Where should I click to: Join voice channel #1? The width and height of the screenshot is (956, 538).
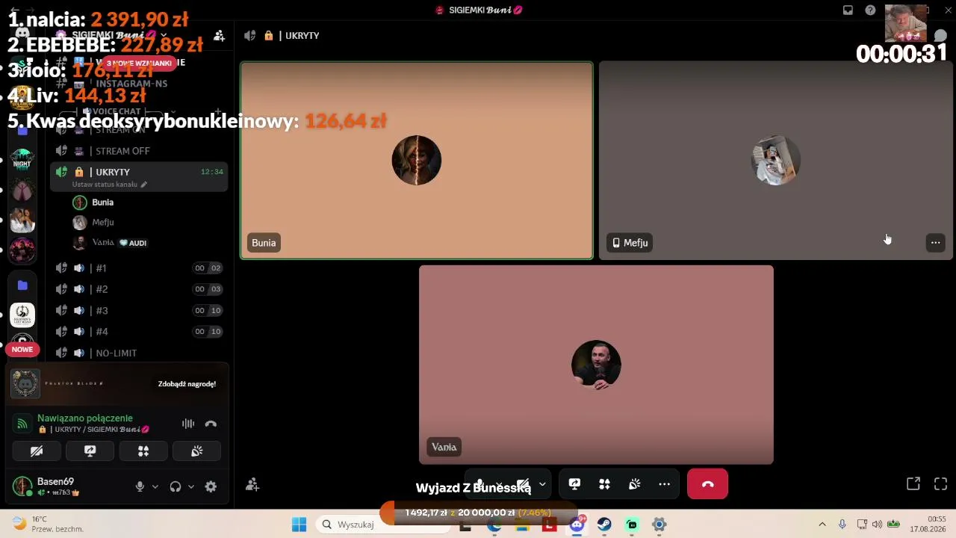click(x=139, y=268)
